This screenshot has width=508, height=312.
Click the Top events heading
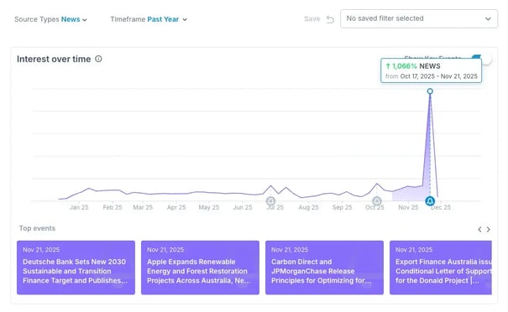37,228
